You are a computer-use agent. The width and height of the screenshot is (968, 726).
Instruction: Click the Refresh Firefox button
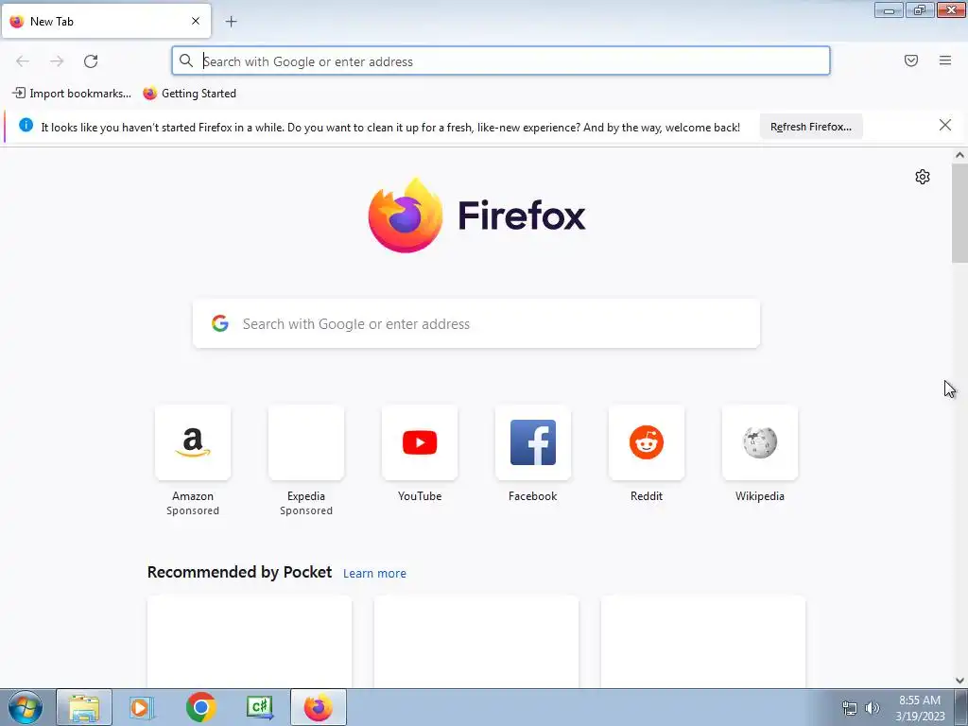point(810,127)
